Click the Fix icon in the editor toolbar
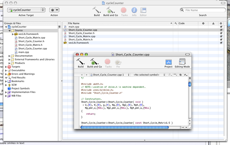230x145 pixels. 118,62
